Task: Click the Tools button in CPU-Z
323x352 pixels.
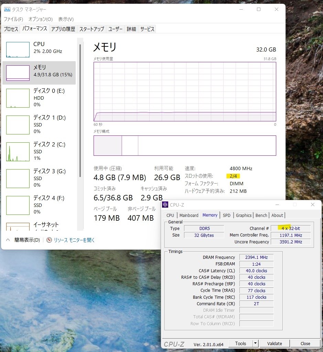Action: pyautogui.click(x=240, y=343)
